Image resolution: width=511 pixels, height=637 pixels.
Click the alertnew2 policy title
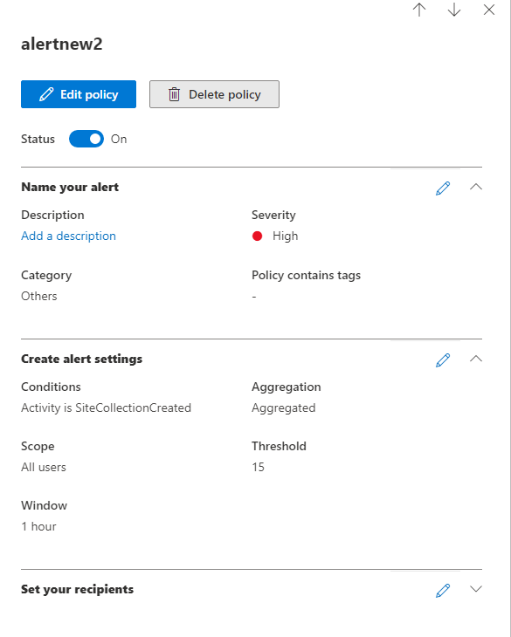pyautogui.click(x=62, y=44)
